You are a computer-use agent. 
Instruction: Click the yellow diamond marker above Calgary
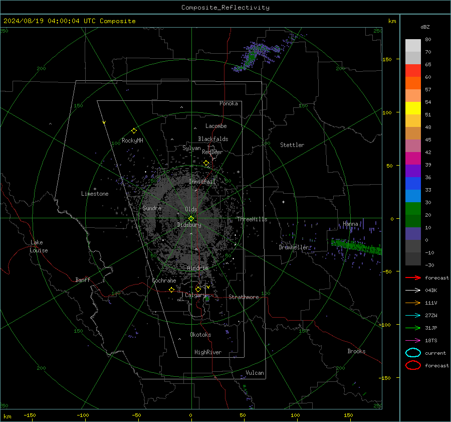[x=198, y=289]
